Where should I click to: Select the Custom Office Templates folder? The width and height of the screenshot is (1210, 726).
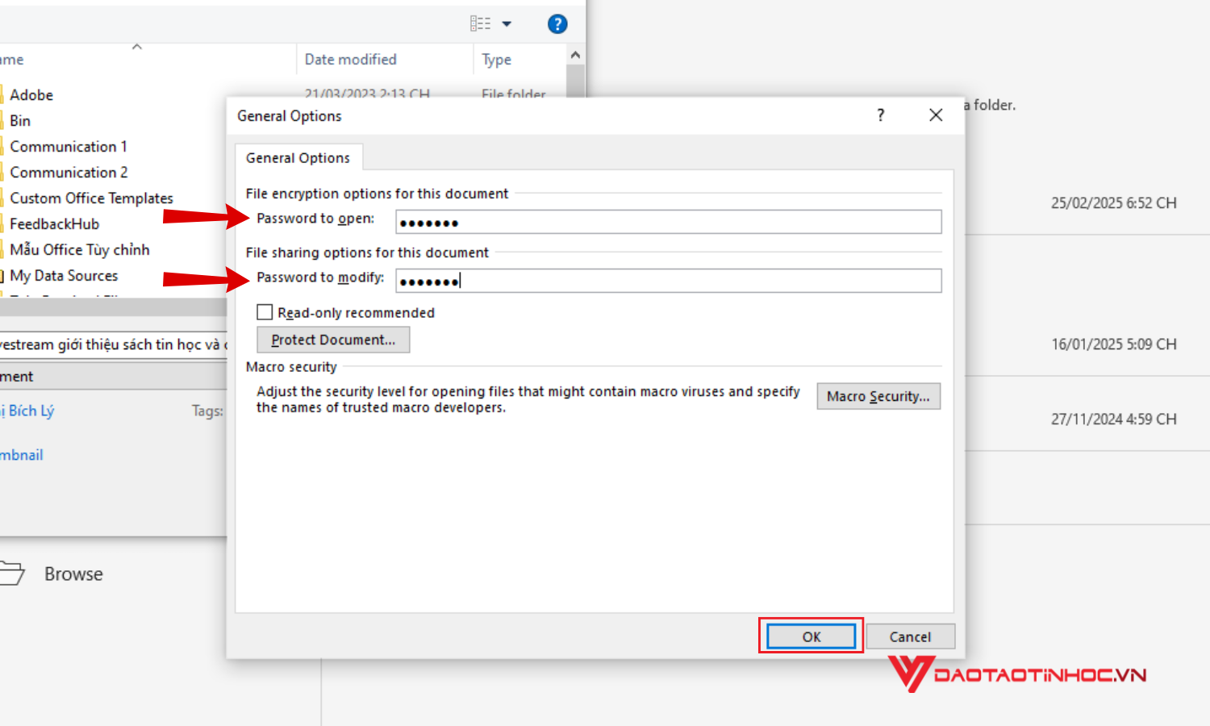click(91, 198)
